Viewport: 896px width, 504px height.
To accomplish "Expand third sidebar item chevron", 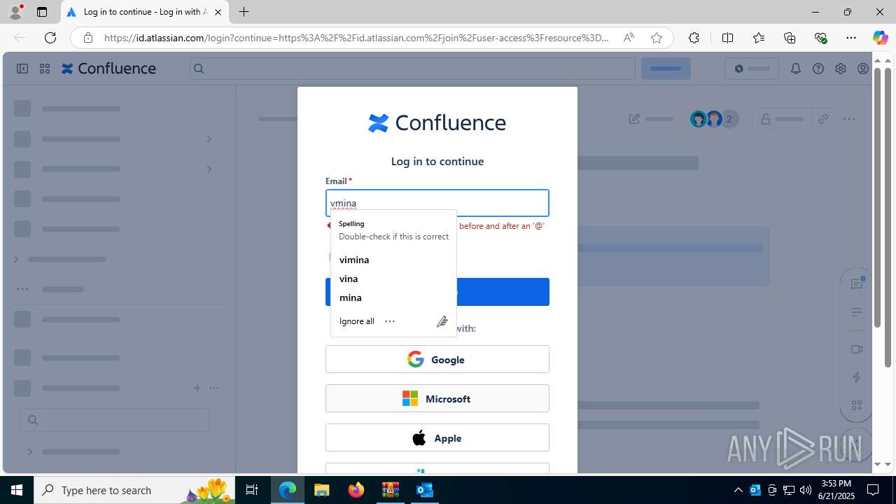I will pyautogui.click(x=209, y=169).
